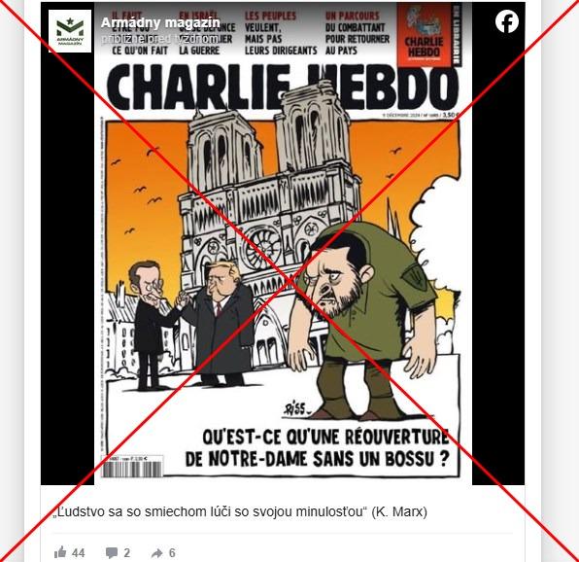
Task: Click the large CHARLIE HEBDO masthead title
Action: click(x=283, y=87)
